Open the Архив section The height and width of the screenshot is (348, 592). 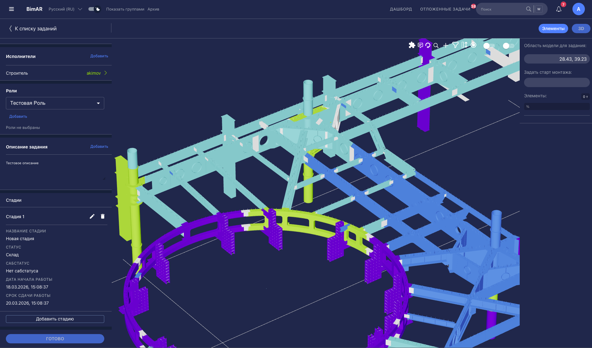click(x=153, y=9)
